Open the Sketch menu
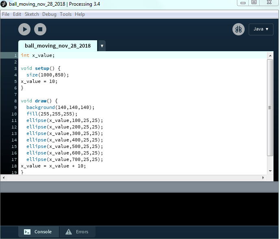Image resolution: width=280 pixels, height=239 pixels. pyautogui.click(x=32, y=14)
